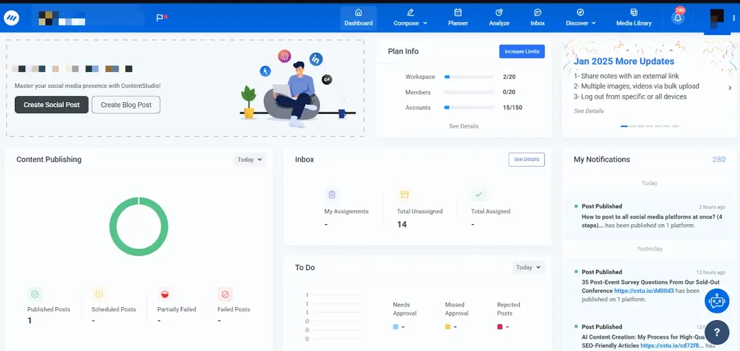Click the Total Unassigned box icon
The image size is (740, 351).
click(404, 195)
